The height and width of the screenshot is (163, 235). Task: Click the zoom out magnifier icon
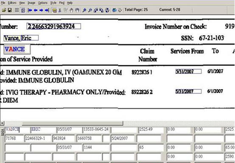tap(90, 10)
